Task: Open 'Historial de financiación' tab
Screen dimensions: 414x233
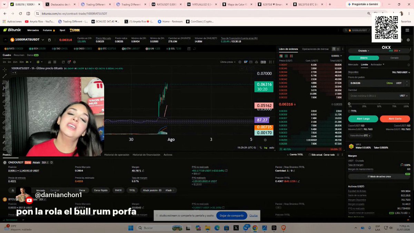Action: (146, 155)
